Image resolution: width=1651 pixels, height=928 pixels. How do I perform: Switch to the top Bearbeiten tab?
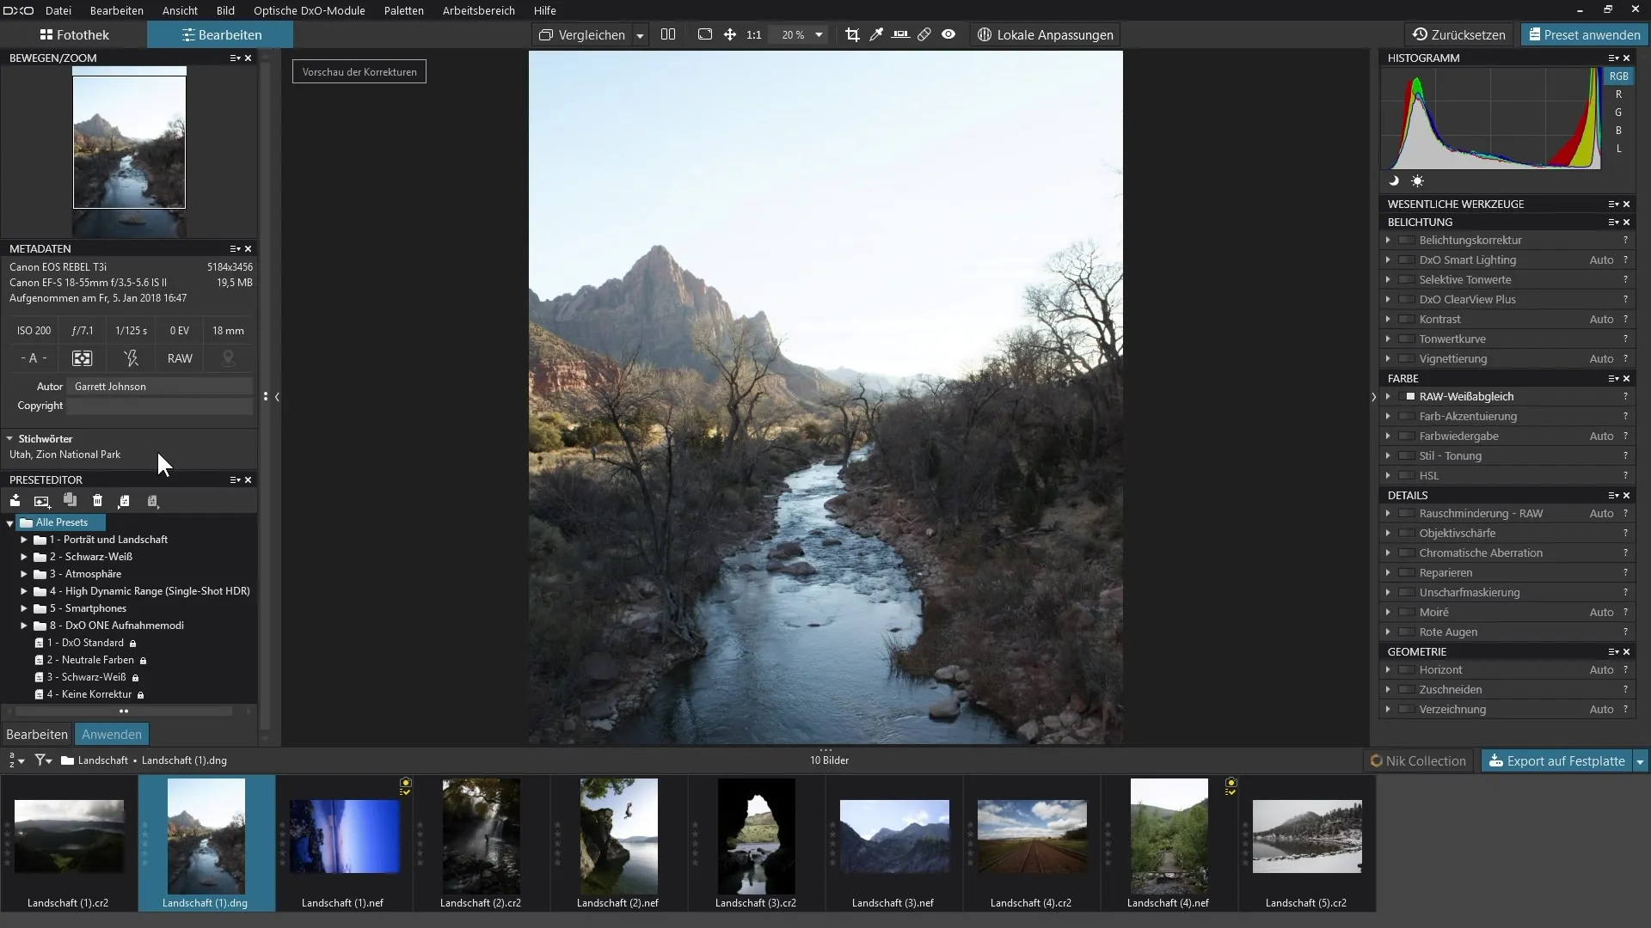pos(221,35)
